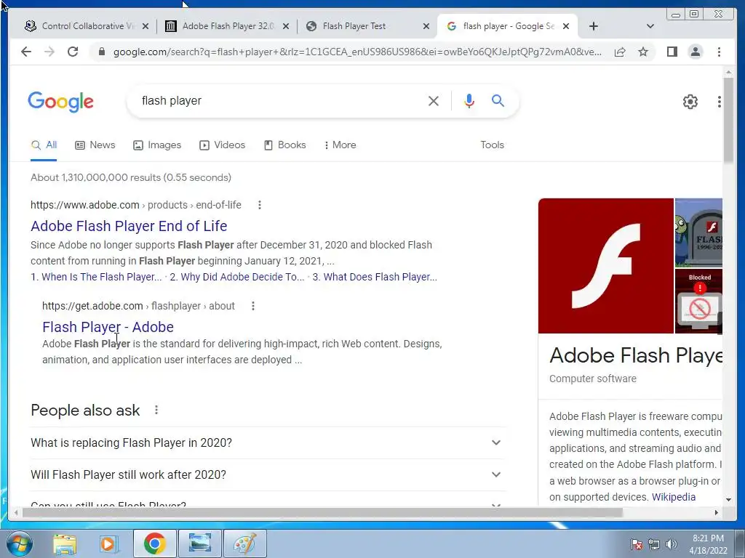The width and height of the screenshot is (745, 558).
Task: Expand 'Will Flash Player still work after 2020?'
Action: point(268,475)
